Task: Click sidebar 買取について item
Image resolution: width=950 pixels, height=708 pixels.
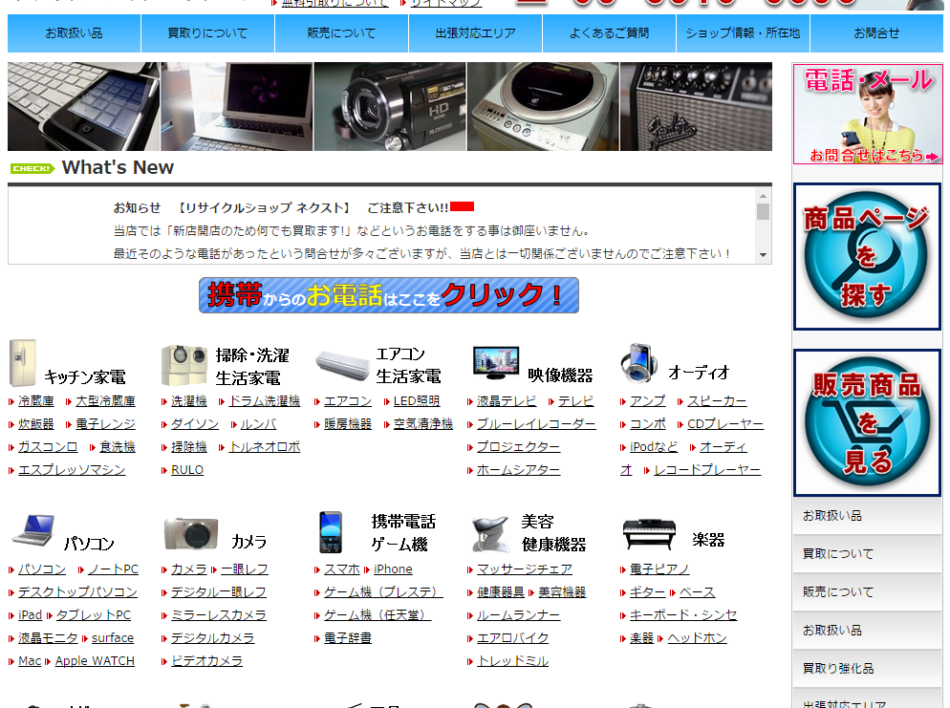Action: tap(867, 553)
